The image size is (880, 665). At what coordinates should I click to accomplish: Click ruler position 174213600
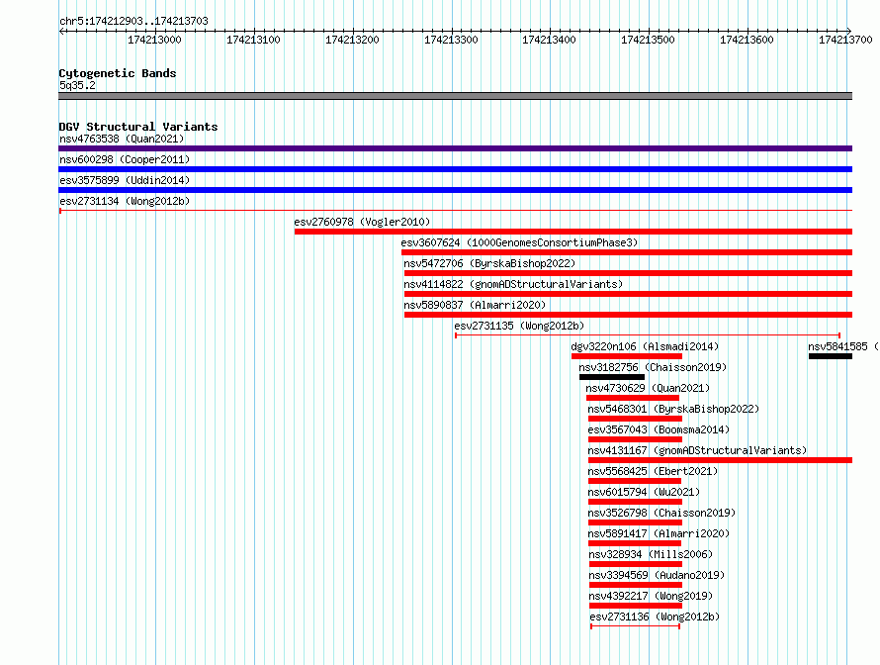[747, 40]
